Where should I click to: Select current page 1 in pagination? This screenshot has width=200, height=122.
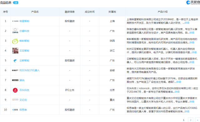coord(184,120)
